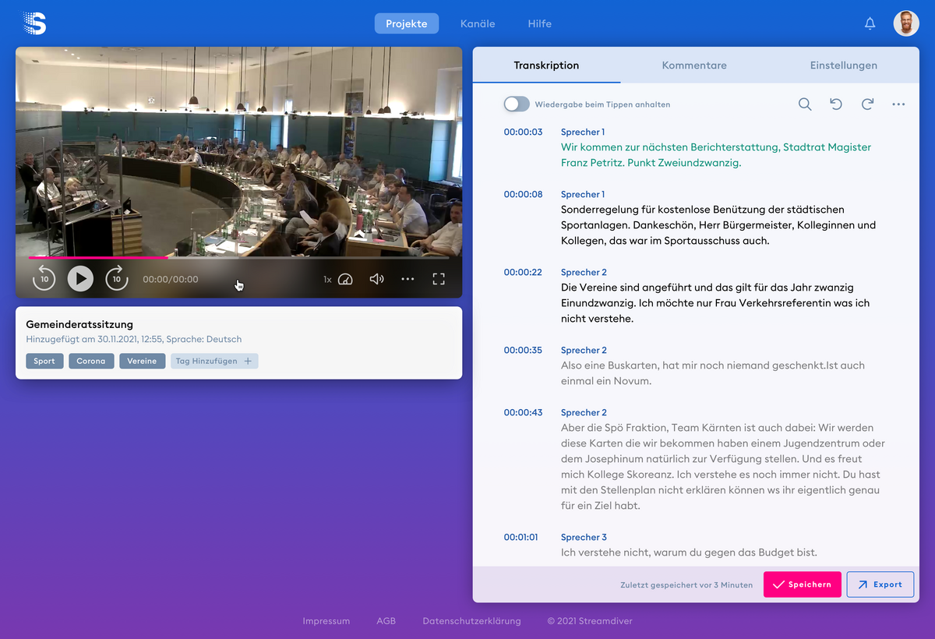935x639 pixels.
Task: Click transcript text starting 'Aber die Spö Fraktion'
Action: (723, 467)
